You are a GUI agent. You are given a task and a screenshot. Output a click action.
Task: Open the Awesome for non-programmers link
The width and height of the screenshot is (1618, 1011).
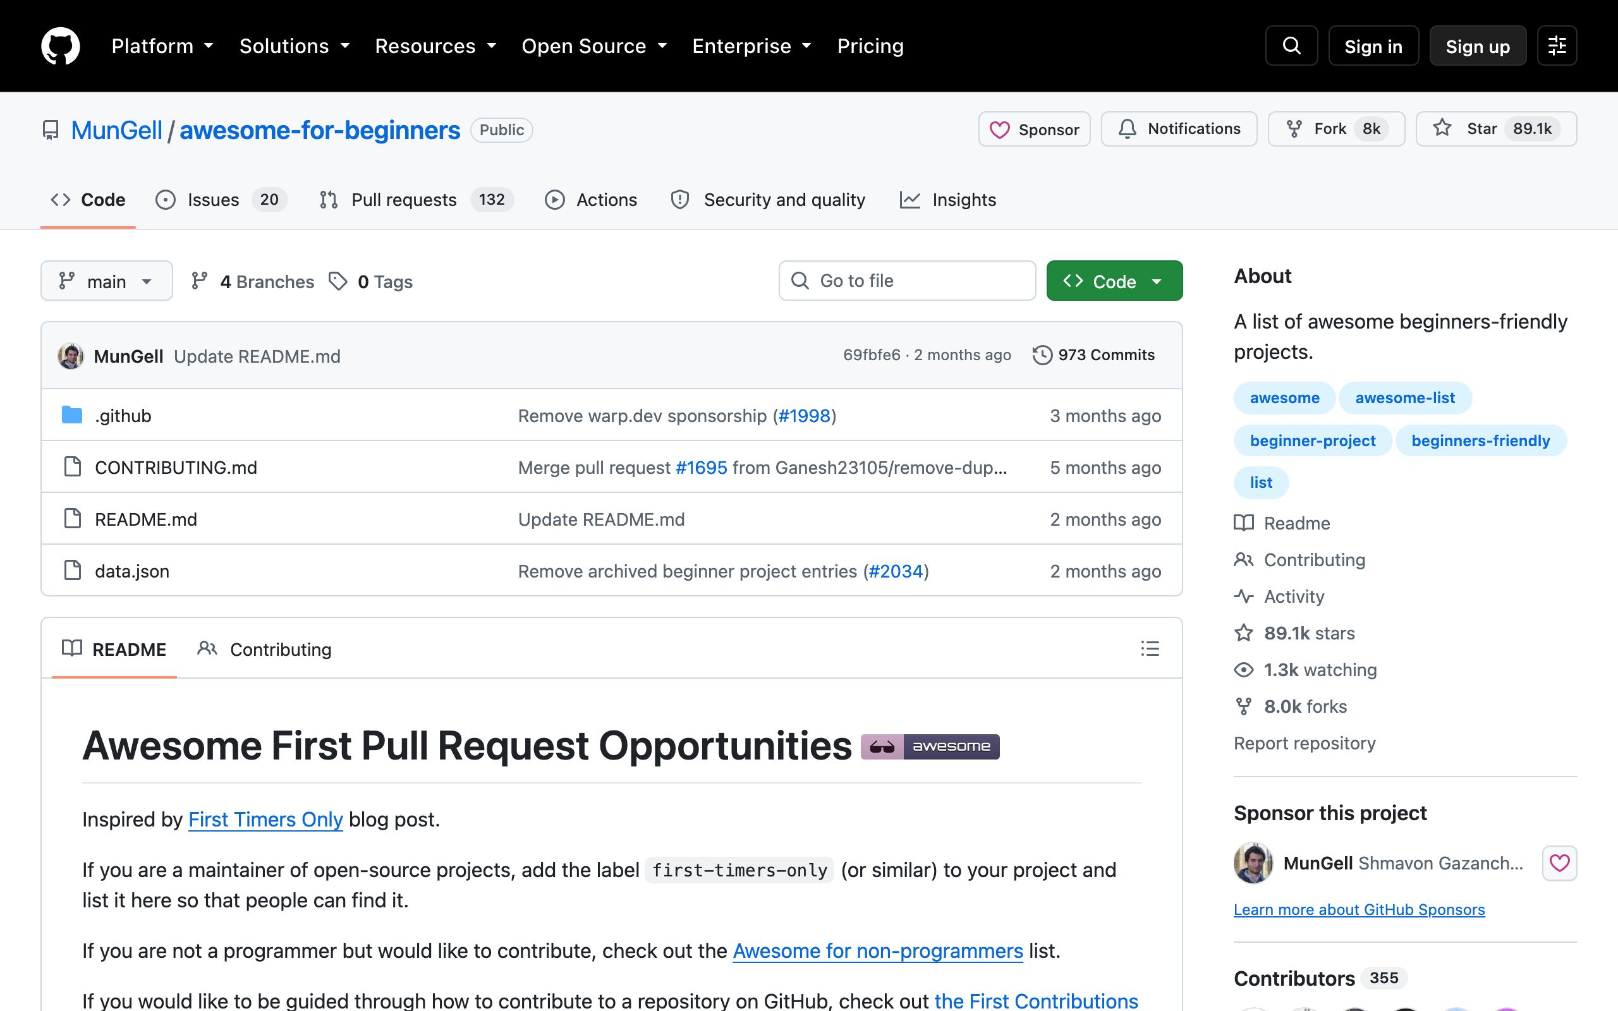[x=878, y=950]
